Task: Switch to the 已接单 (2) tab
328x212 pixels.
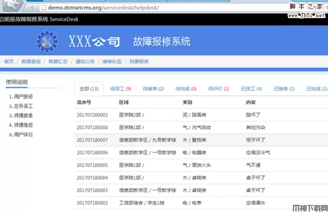Action: click(284, 89)
